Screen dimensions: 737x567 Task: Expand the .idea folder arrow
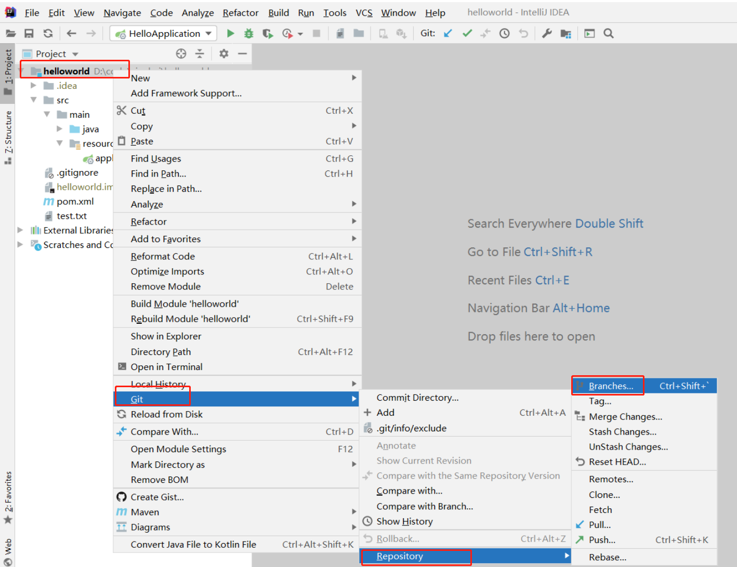pos(33,85)
